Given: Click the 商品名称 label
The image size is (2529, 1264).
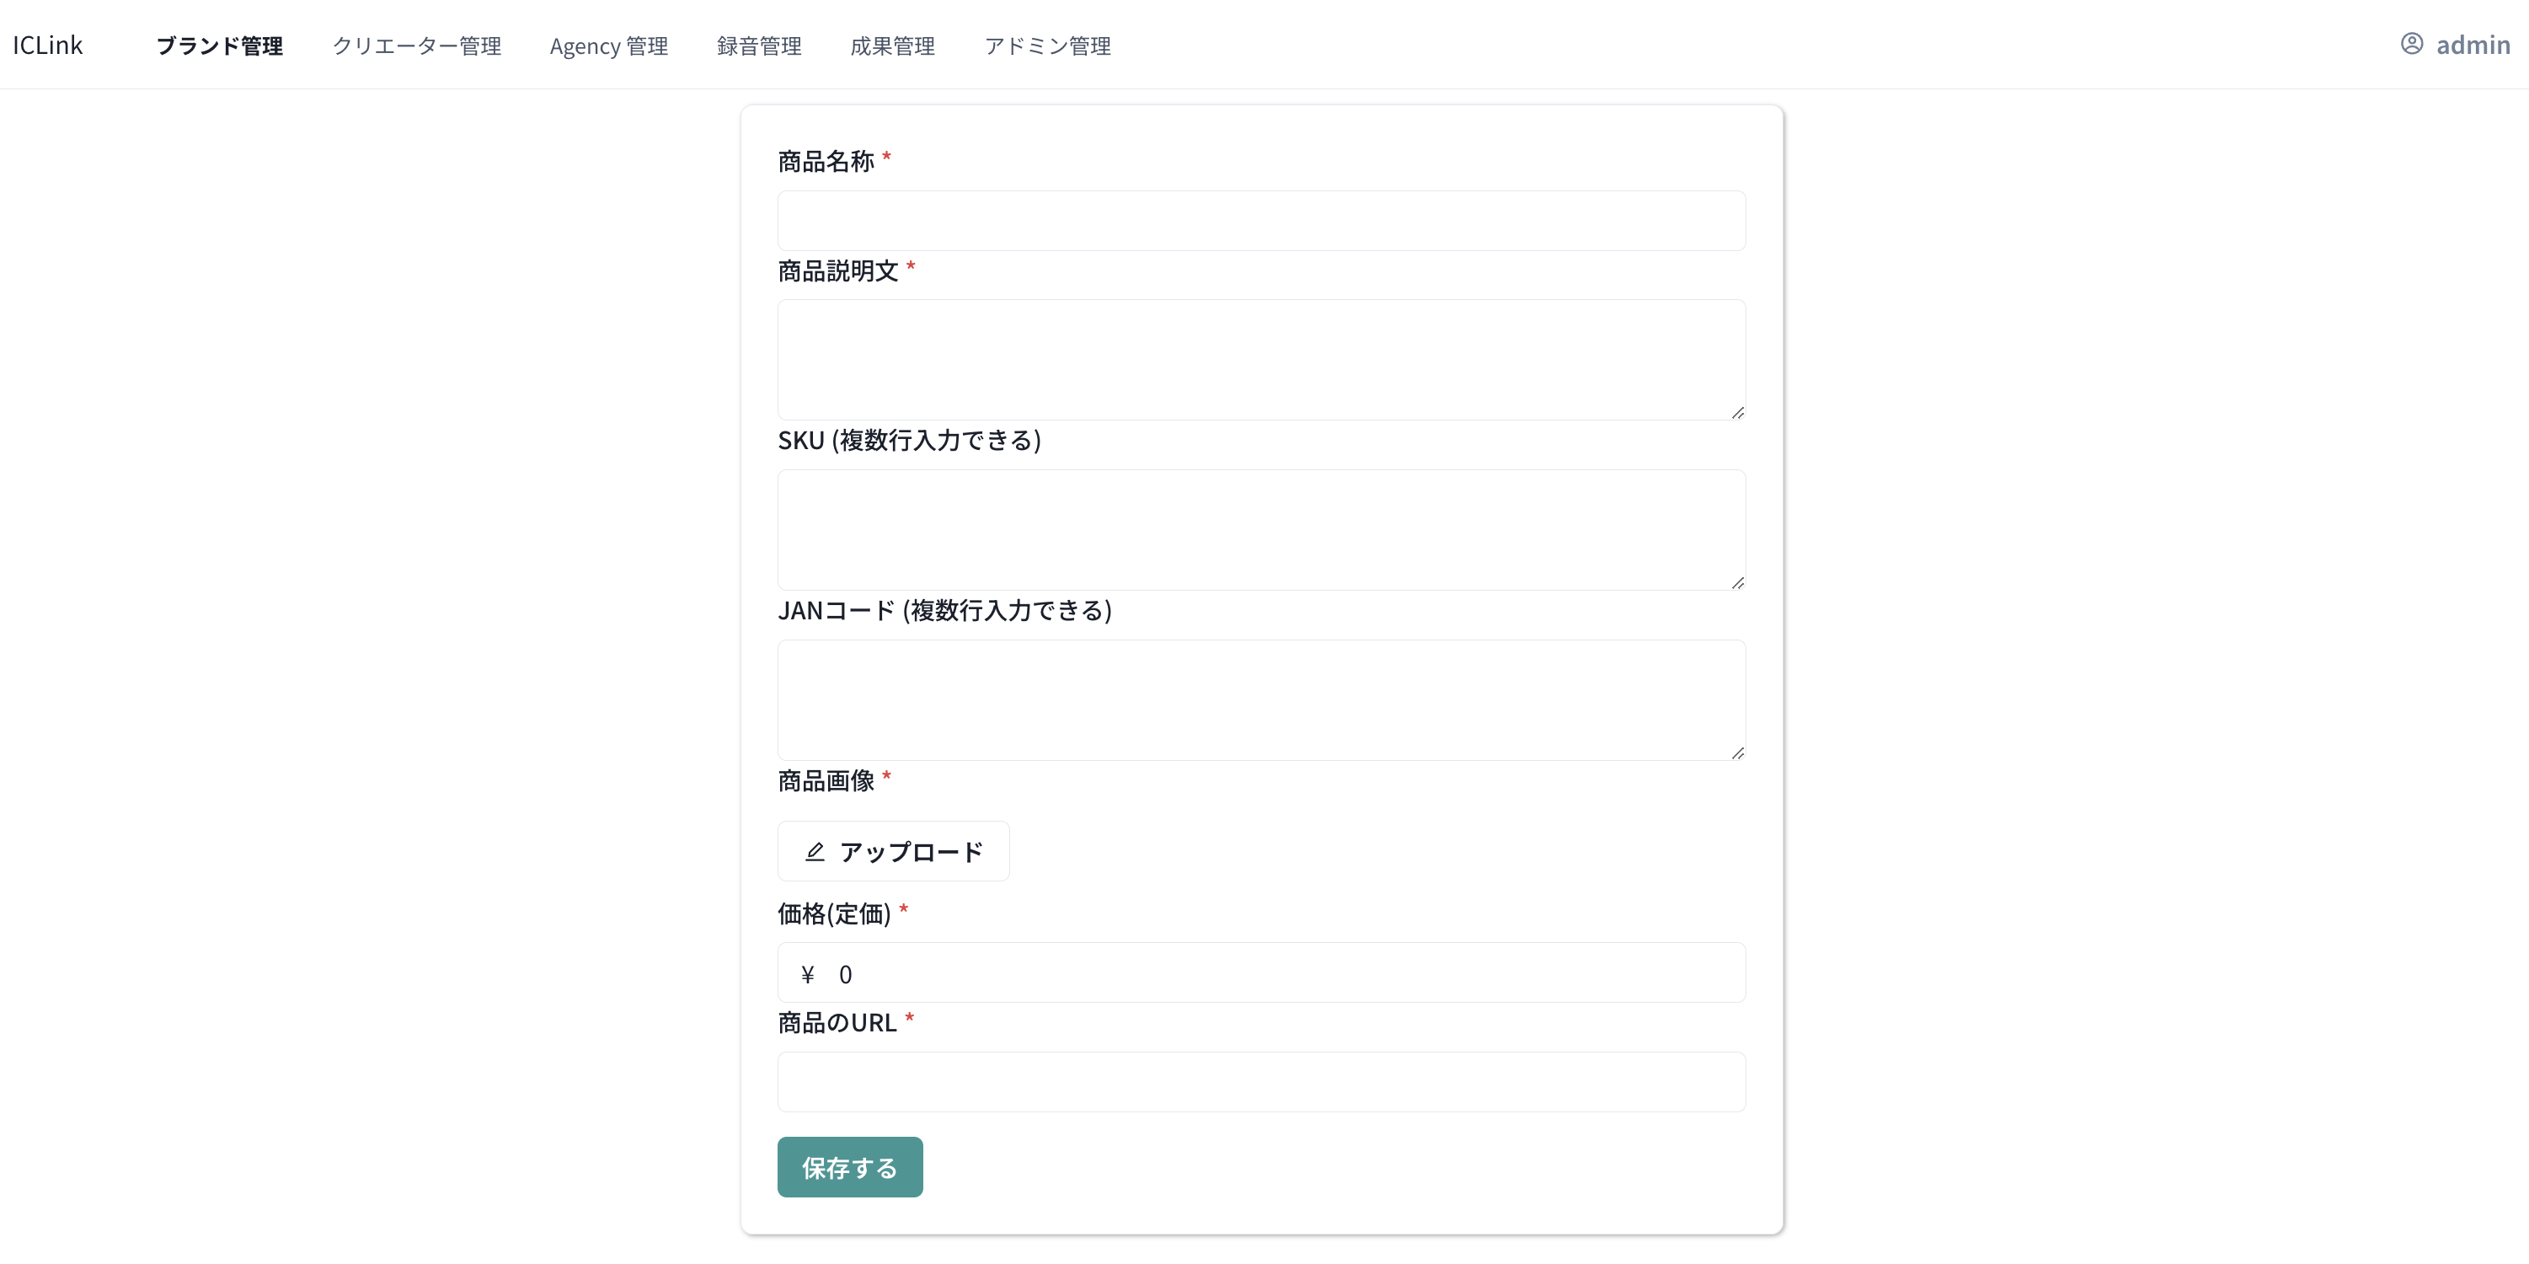Looking at the screenshot, I should [826, 161].
